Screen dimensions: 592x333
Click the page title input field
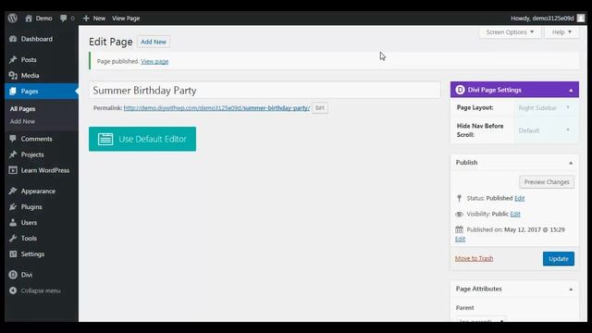[265, 91]
